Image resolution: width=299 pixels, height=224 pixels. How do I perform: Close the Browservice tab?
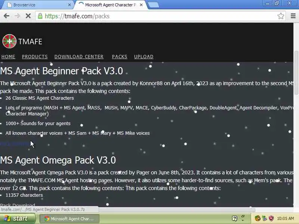tap(70, 5)
